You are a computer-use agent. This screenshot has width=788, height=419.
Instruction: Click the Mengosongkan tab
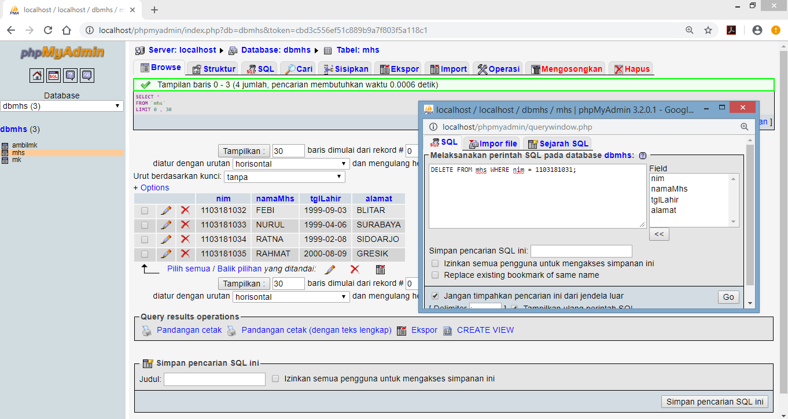click(x=566, y=69)
